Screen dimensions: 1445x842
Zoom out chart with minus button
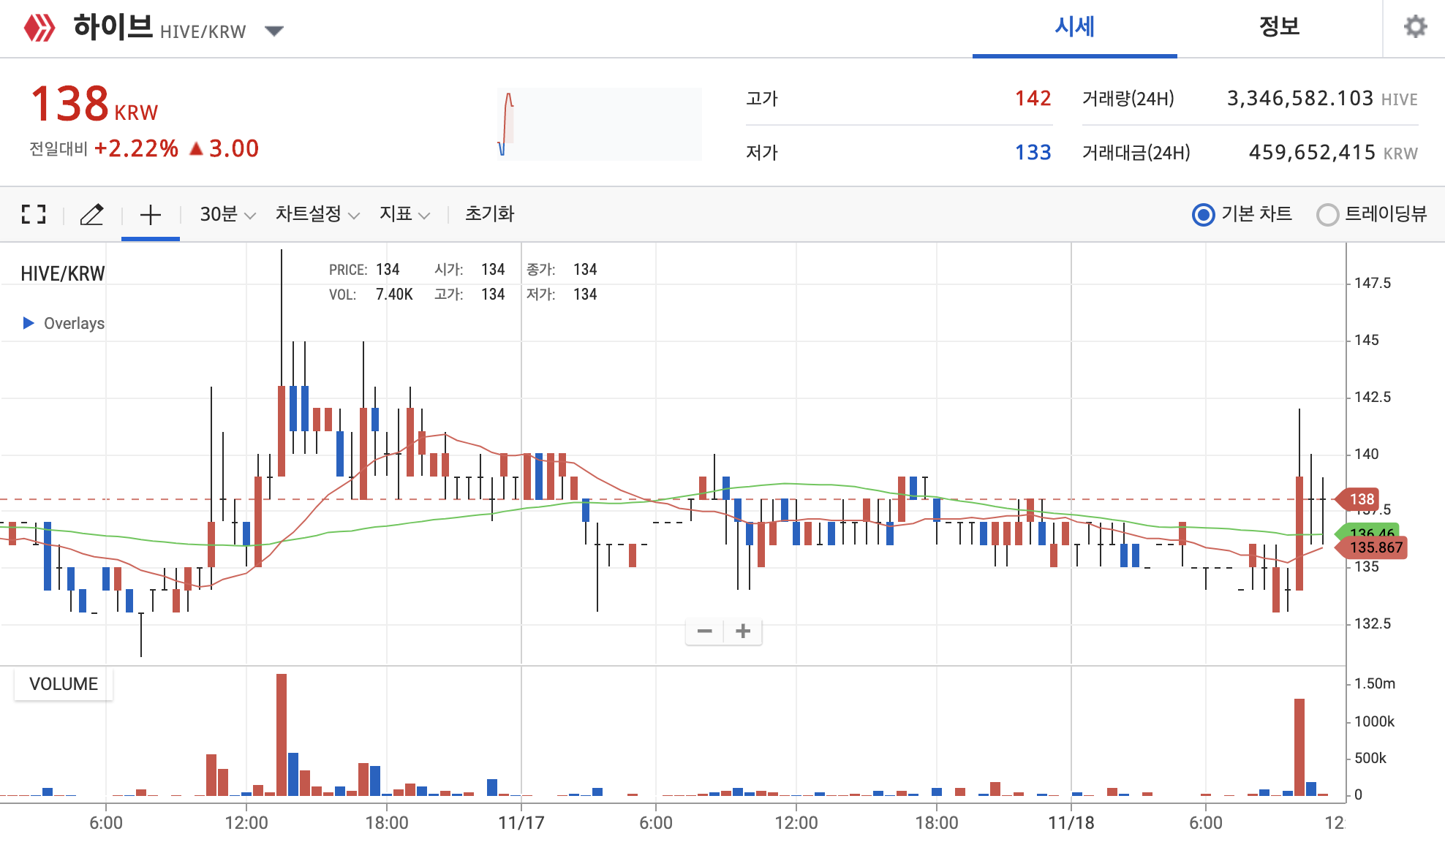[704, 631]
